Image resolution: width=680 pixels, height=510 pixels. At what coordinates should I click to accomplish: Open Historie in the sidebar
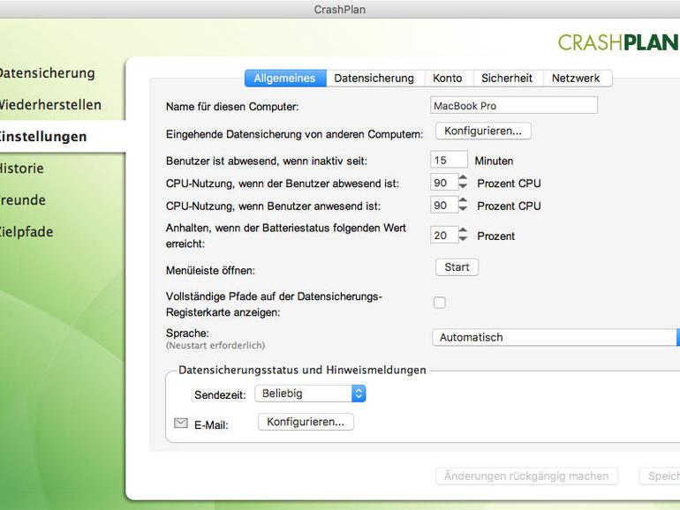(22, 169)
